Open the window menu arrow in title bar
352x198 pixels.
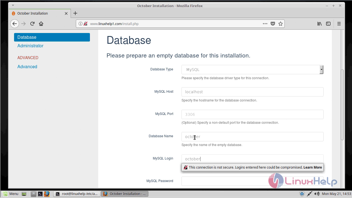[13, 5]
